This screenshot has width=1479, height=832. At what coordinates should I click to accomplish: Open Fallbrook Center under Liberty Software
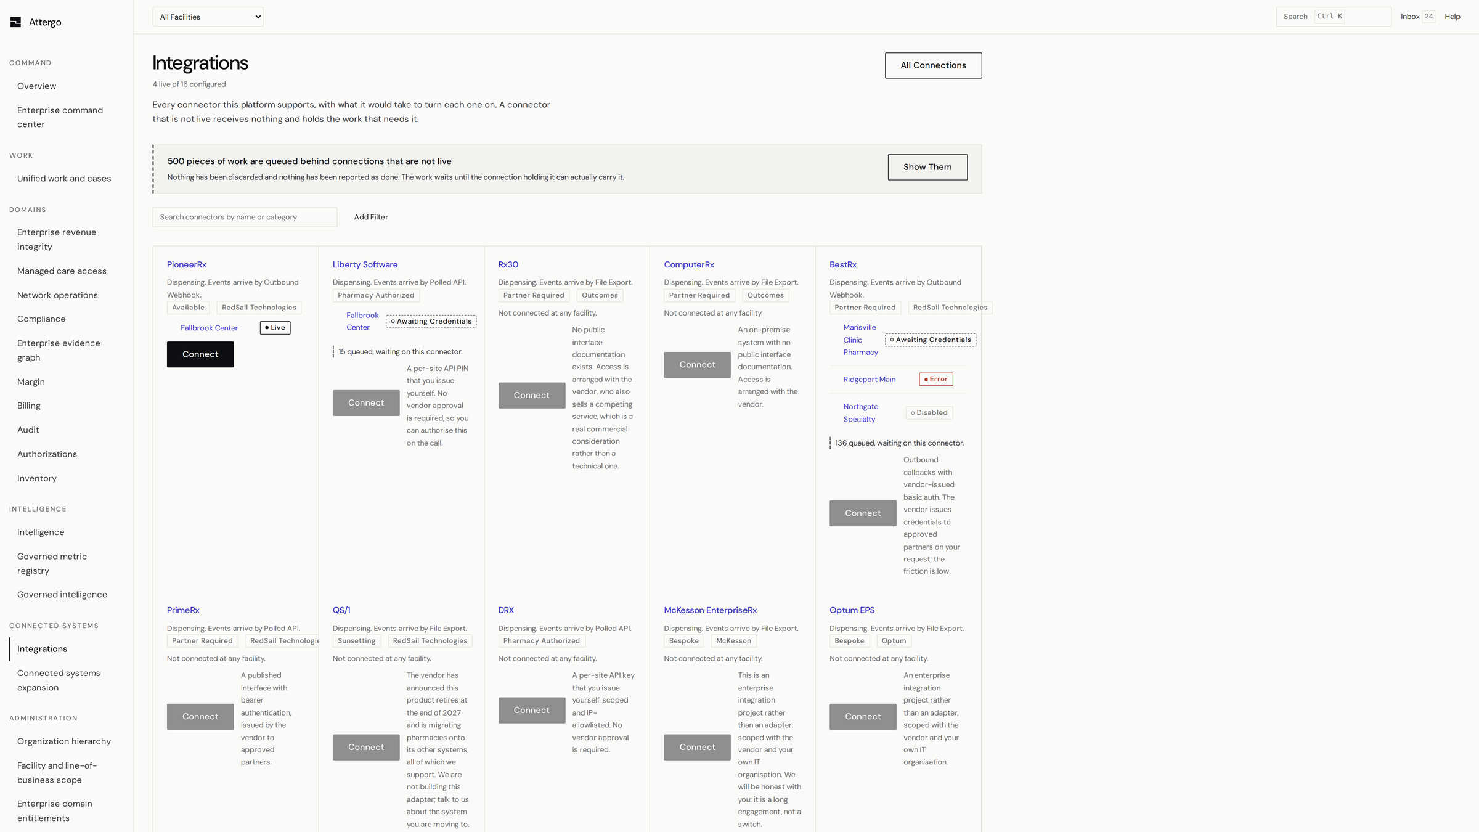(362, 322)
